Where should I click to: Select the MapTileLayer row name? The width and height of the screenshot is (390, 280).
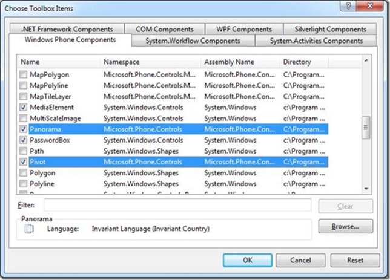(x=50, y=96)
